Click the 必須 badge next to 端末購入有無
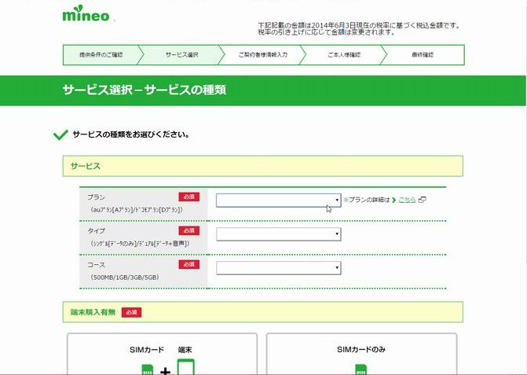Image resolution: width=527 pixels, height=375 pixels. click(x=131, y=312)
